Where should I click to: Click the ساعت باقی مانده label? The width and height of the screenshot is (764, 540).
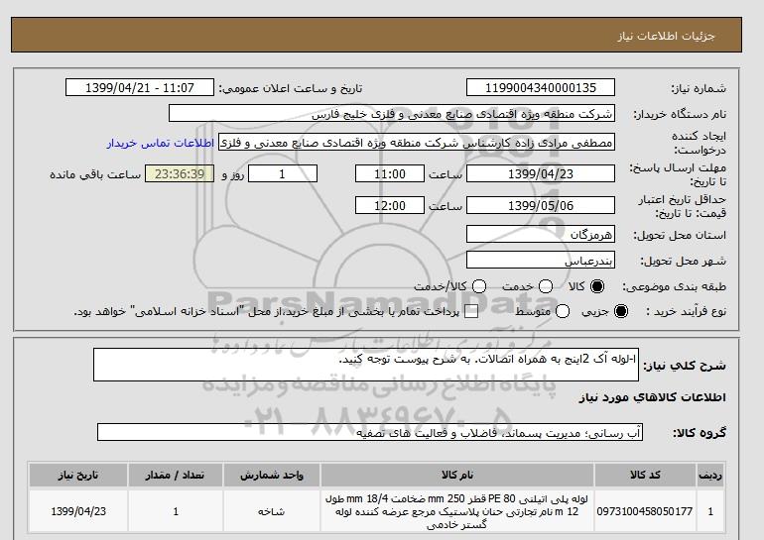tap(95, 174)
